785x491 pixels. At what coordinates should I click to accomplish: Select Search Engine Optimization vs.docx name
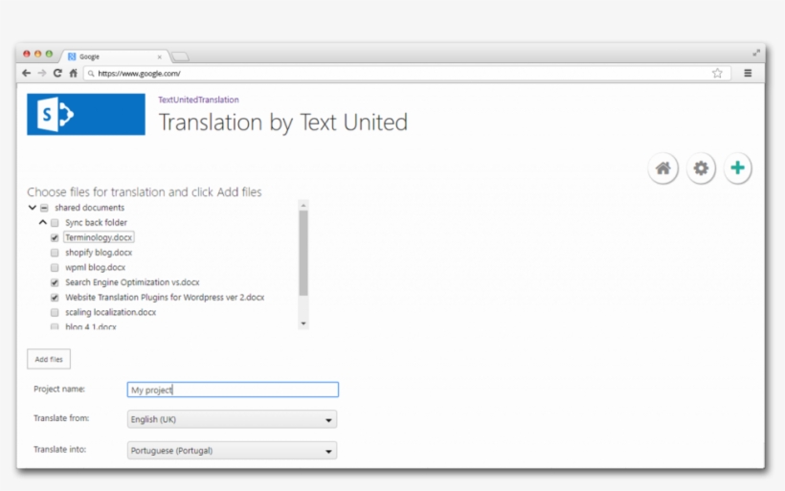tap(132, 282)
